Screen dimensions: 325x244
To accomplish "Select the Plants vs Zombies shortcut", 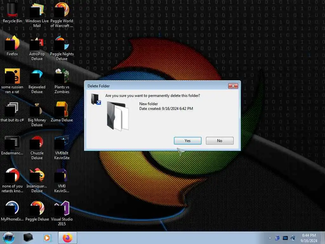I will point(62,81).
